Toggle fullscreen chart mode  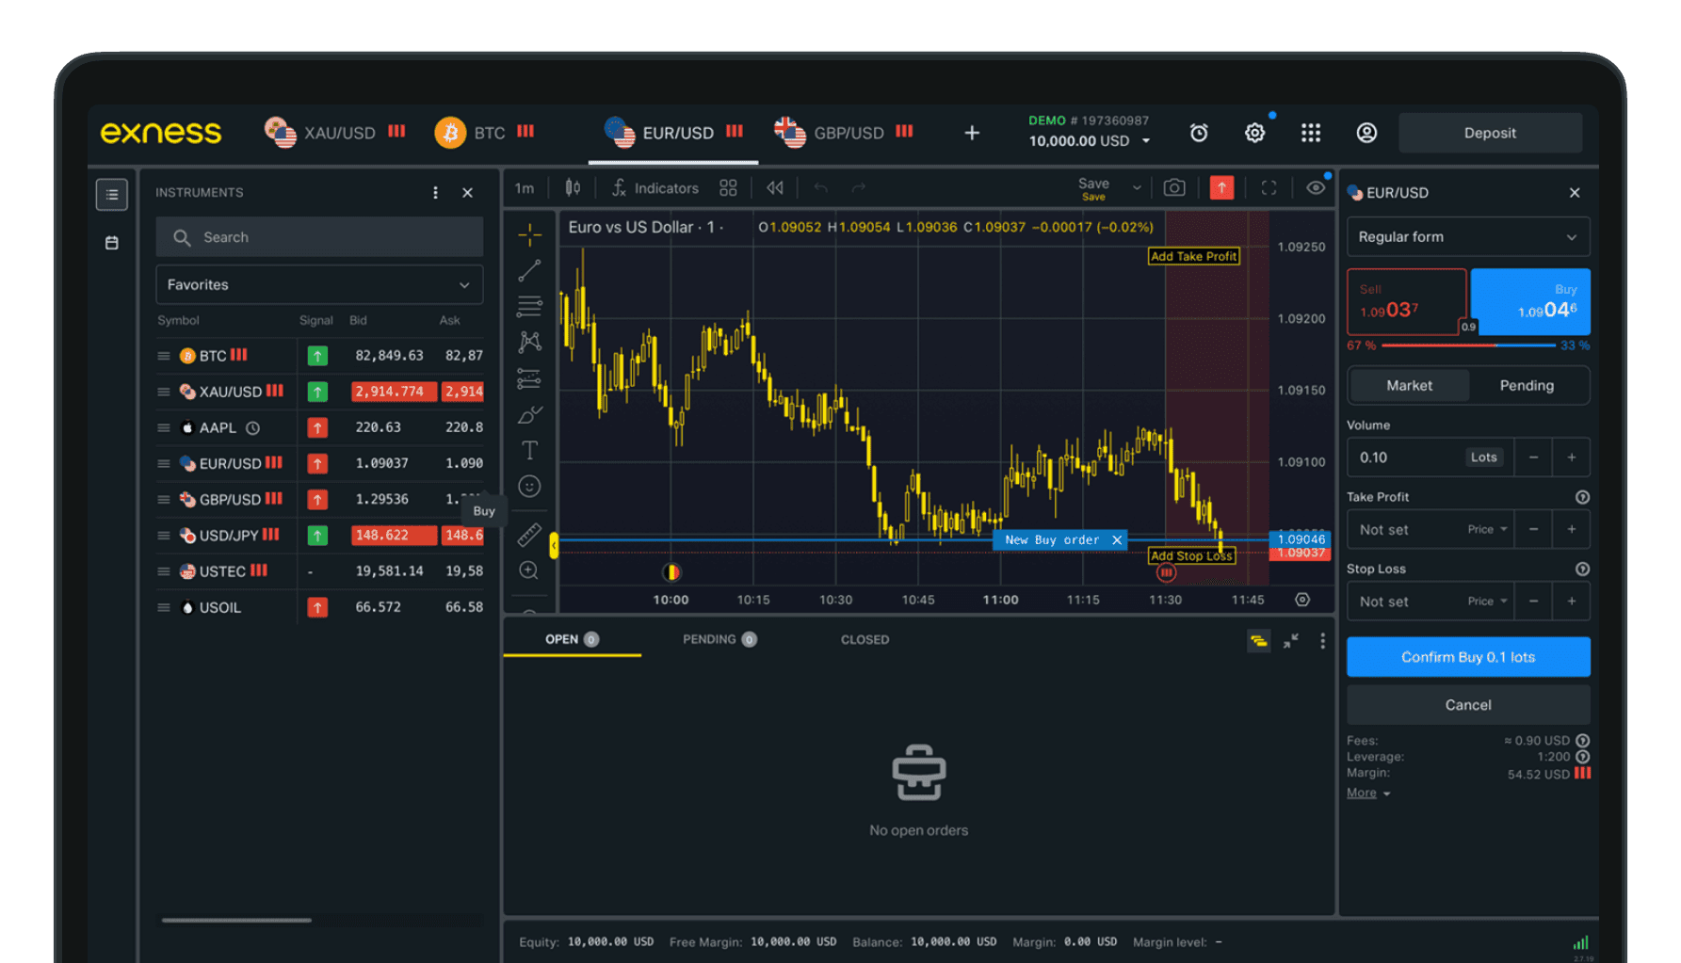pos(1269,187)
